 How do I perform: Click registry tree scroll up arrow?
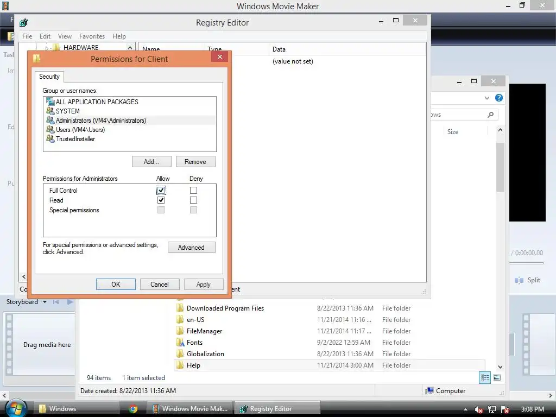pyautogui.click(x=130, y=48)
